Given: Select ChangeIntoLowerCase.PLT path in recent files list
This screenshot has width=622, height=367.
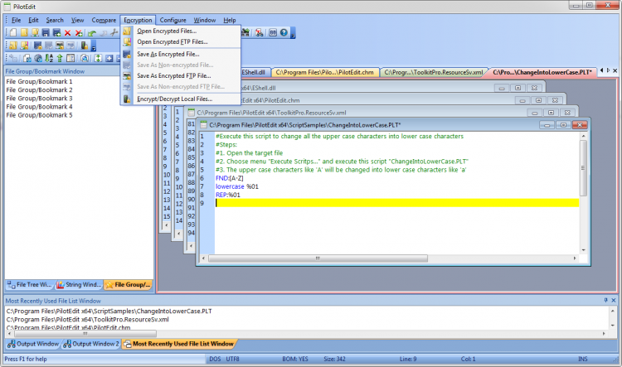Looking at the screenshot, I should (109, 311).
